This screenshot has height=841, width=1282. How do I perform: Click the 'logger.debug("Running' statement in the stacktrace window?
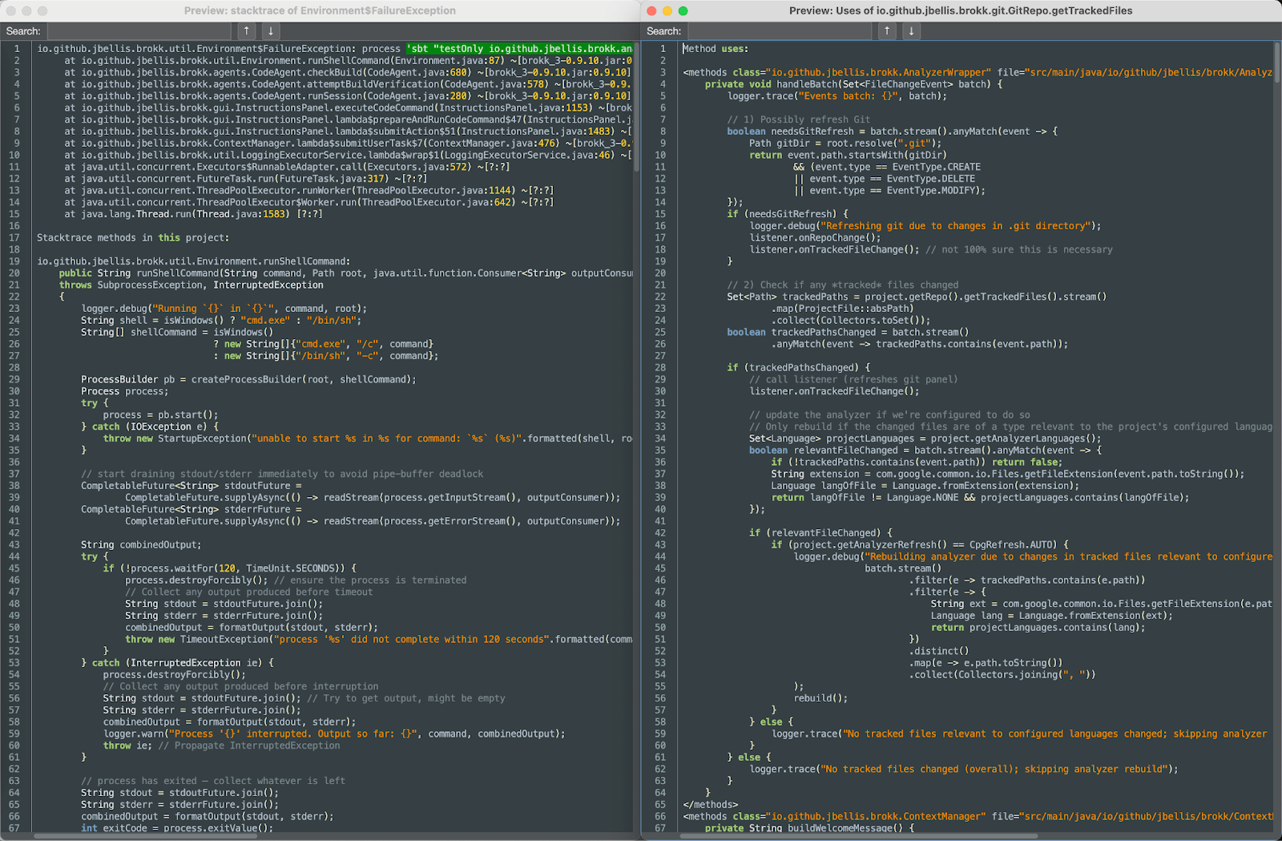224,309
